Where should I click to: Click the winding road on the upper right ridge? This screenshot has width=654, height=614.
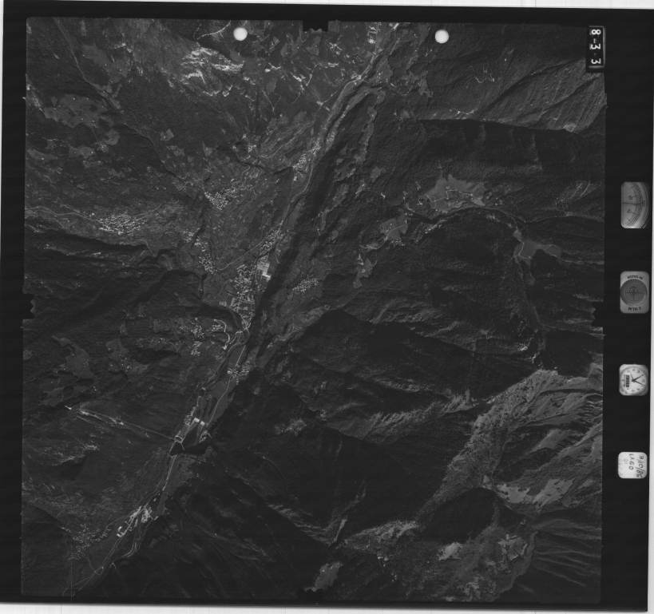click(487, 80)
